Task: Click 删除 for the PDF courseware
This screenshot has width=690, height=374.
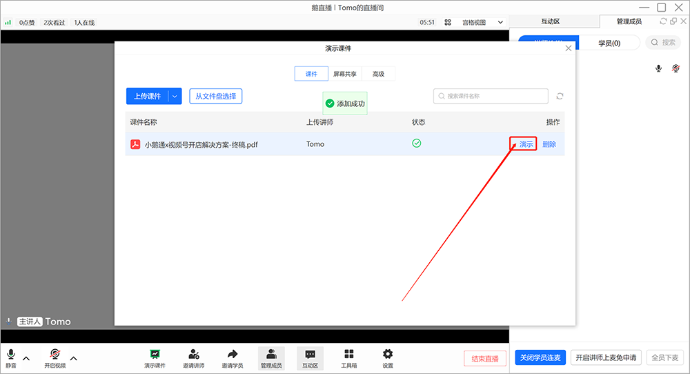Action: tap(549, 144)
